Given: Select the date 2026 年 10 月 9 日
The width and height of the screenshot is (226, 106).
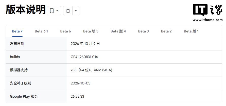Looking at the screenshot, I should (85, 44).
